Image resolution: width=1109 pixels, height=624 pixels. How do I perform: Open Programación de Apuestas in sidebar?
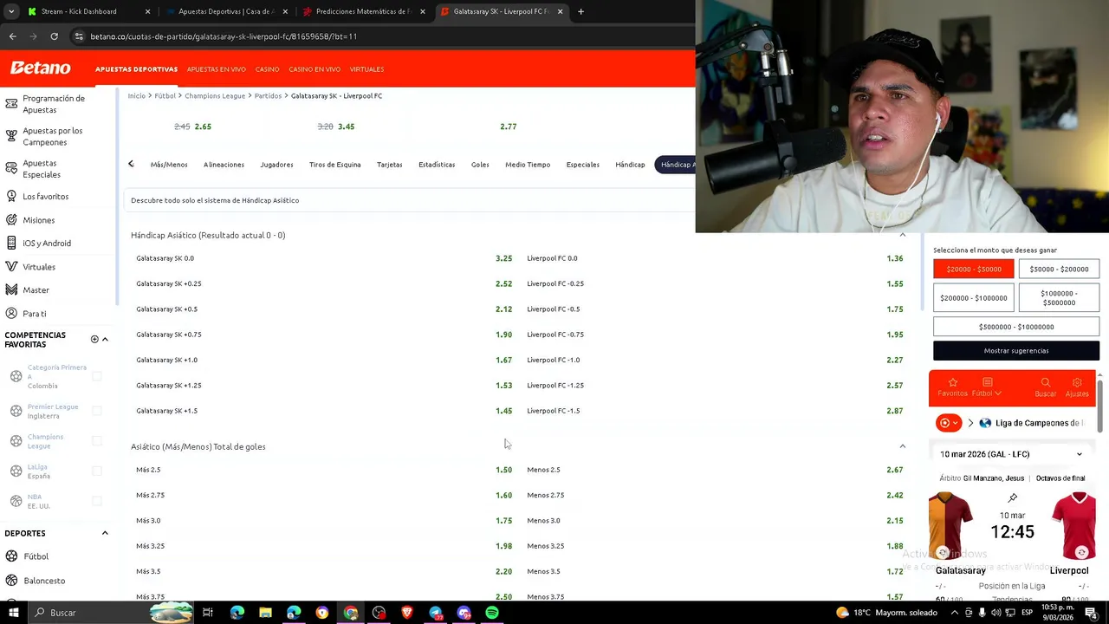click(x=54, y=104)
